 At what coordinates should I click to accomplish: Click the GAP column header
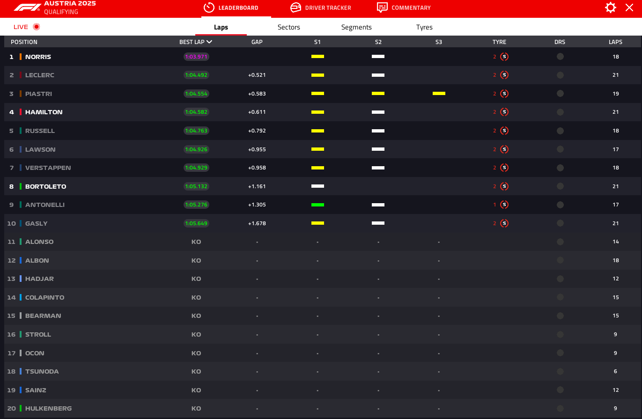(257, 42)
